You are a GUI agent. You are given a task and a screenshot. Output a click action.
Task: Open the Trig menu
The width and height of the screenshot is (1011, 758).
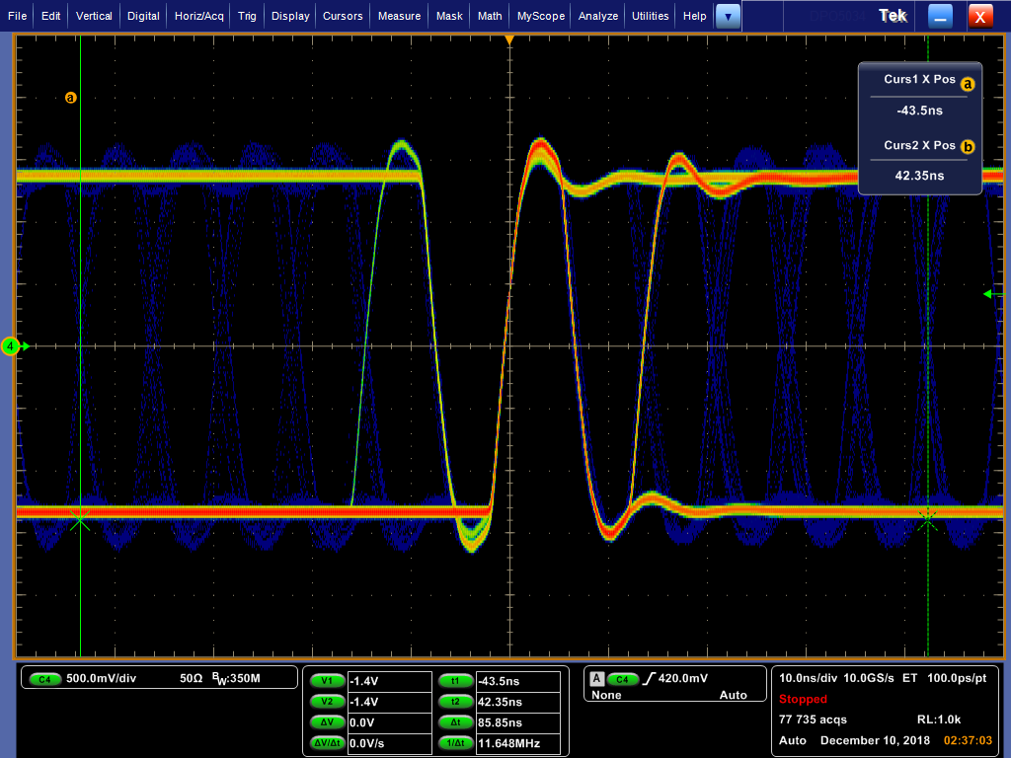(247, 16)
